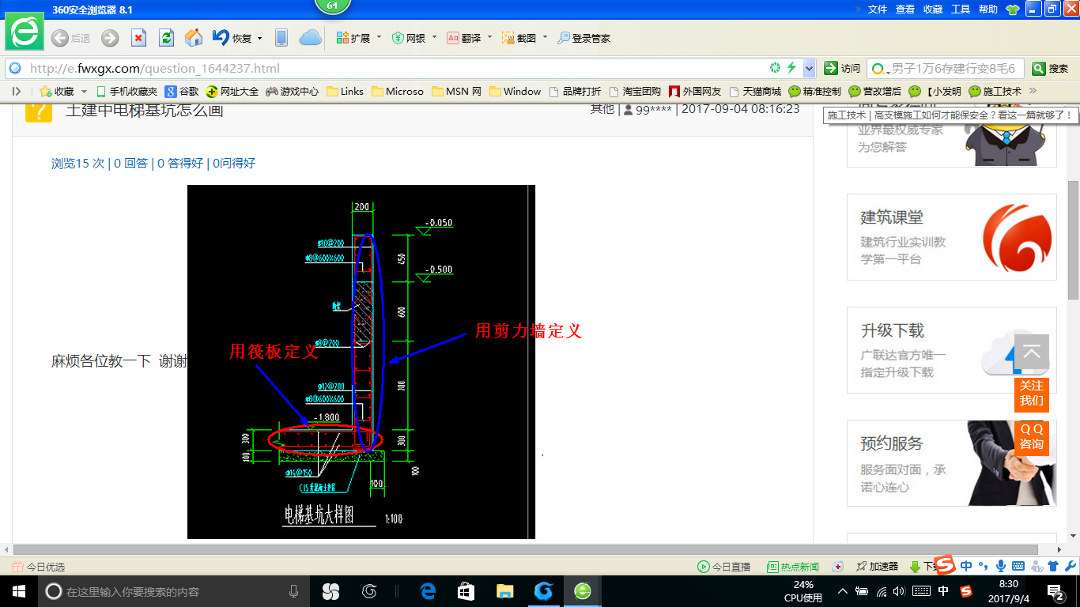
Task: Expand the dropdown arrow beside 截图
Action: tap(545, 37)
